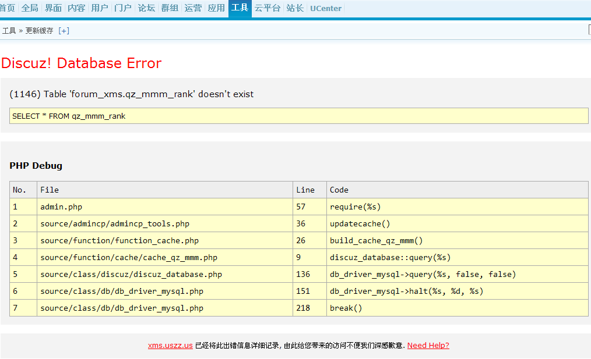Open the 应用 navigation tab

coord(216,8)
